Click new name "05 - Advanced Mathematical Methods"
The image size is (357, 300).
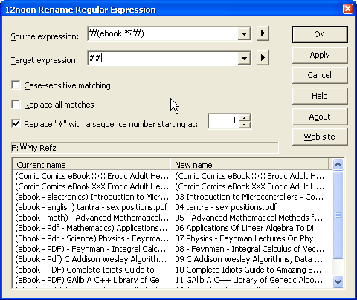tap(249, 218)
